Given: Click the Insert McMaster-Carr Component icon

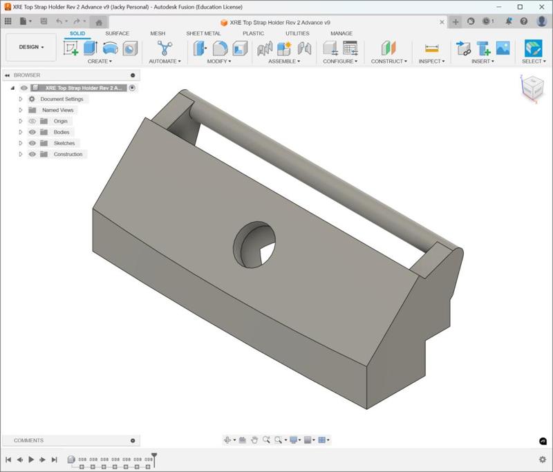Looking at the screenshot, I should click(x=483, y=48).
